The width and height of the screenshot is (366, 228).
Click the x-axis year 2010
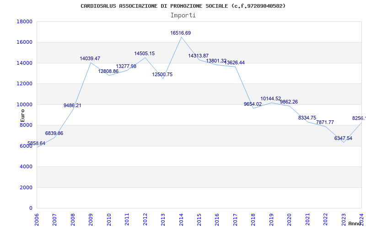pos(109,219)
